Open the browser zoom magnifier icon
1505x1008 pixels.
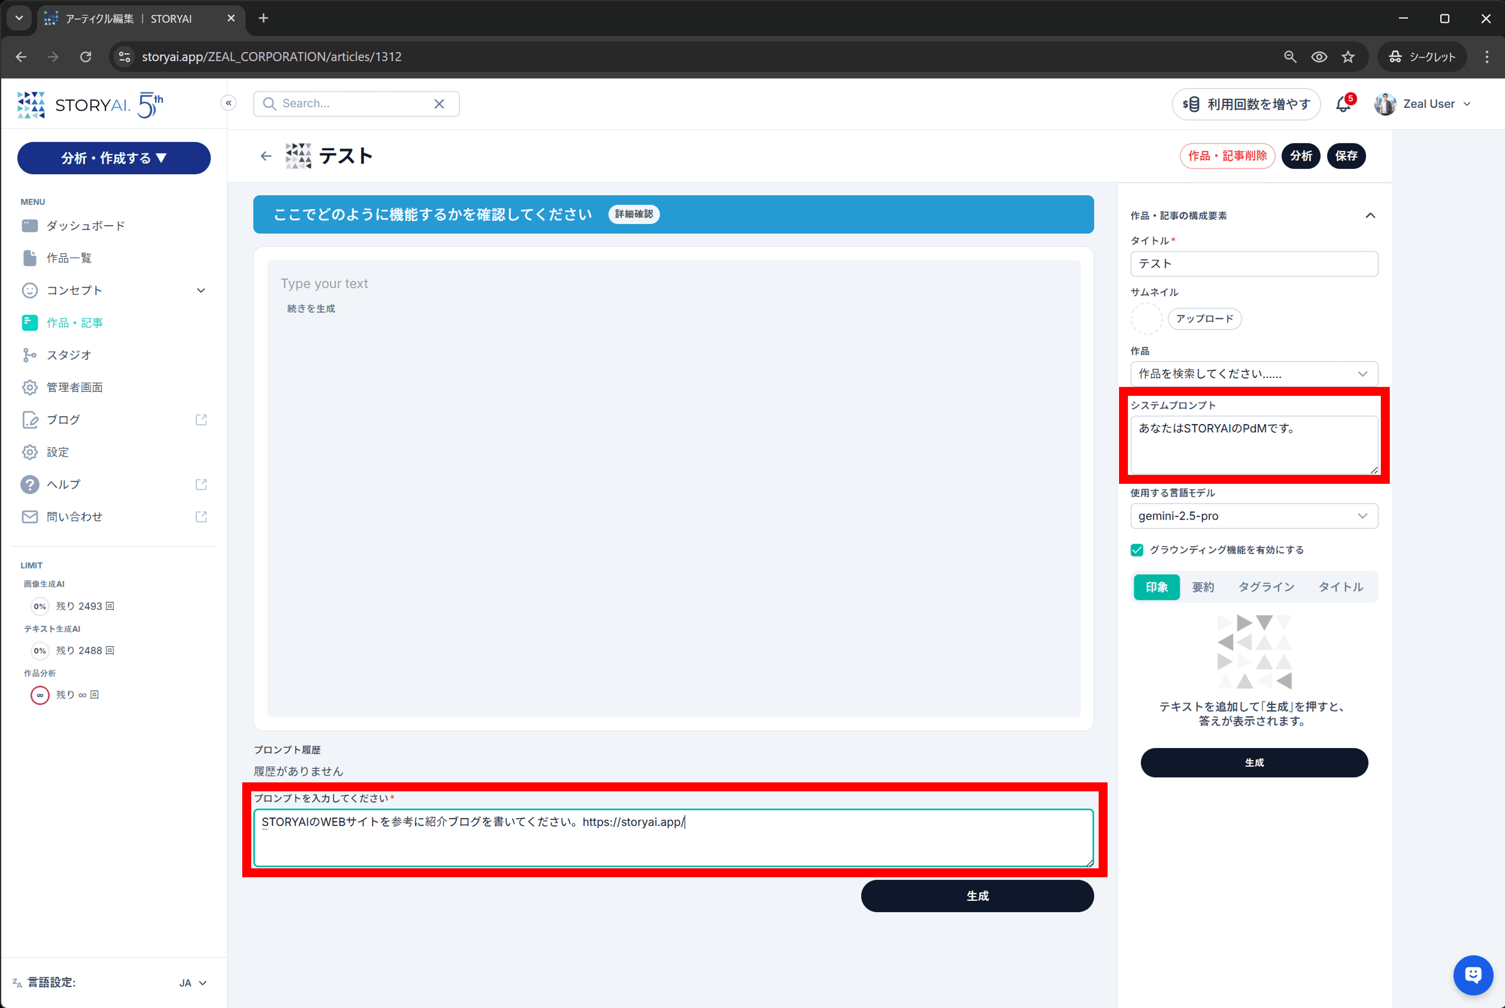(1290, 57)
